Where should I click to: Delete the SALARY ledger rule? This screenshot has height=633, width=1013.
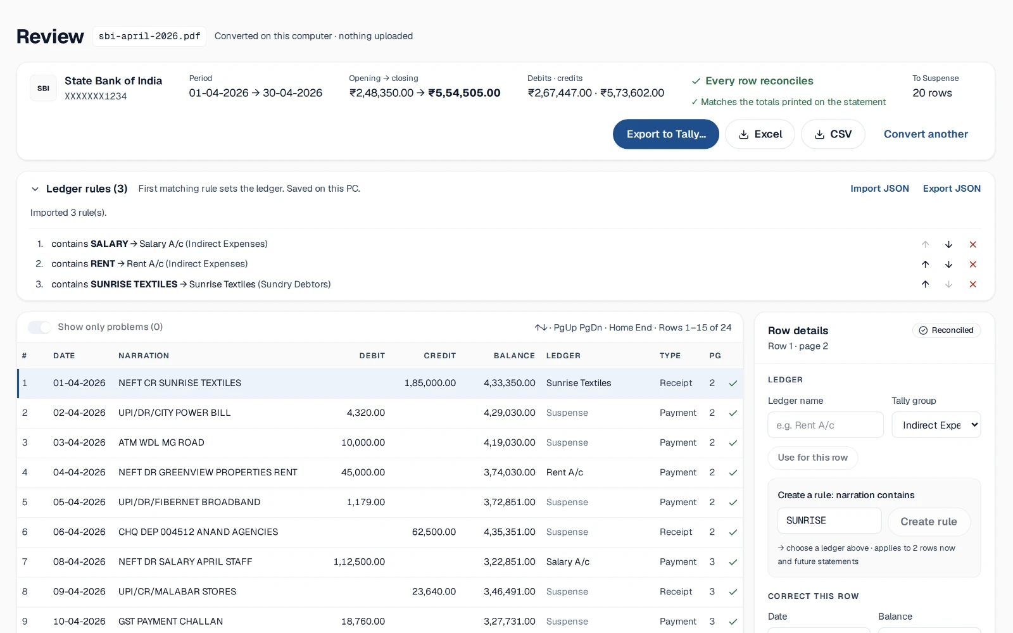[972, 244]
